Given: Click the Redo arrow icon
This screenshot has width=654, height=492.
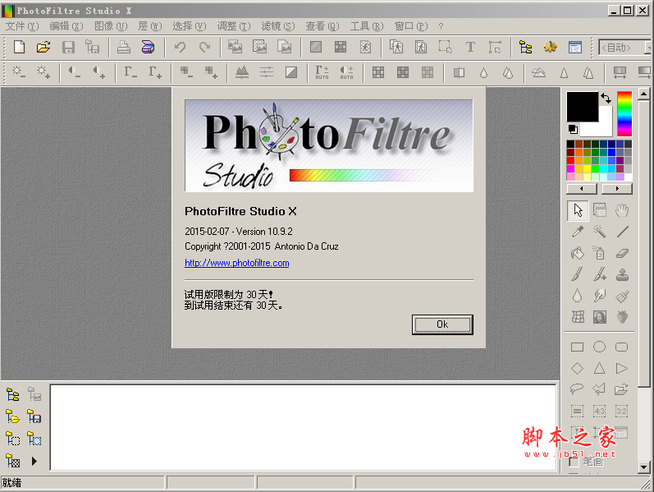Looking at the screenshot, I should [205, 47].
